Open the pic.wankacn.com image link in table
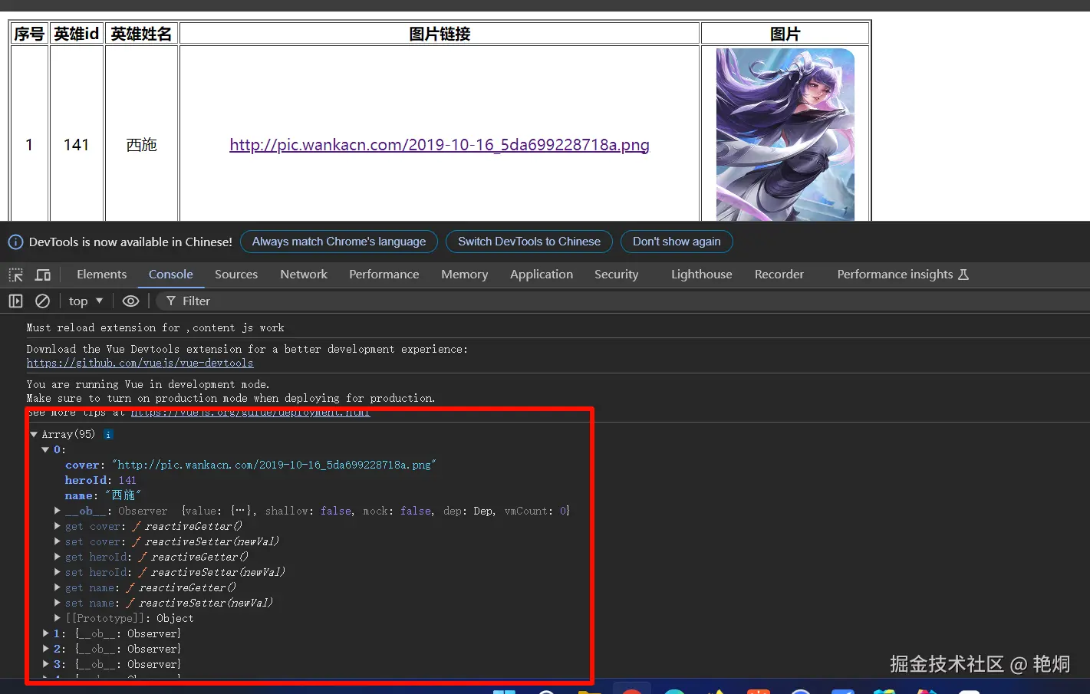 (x=440, y=145)
